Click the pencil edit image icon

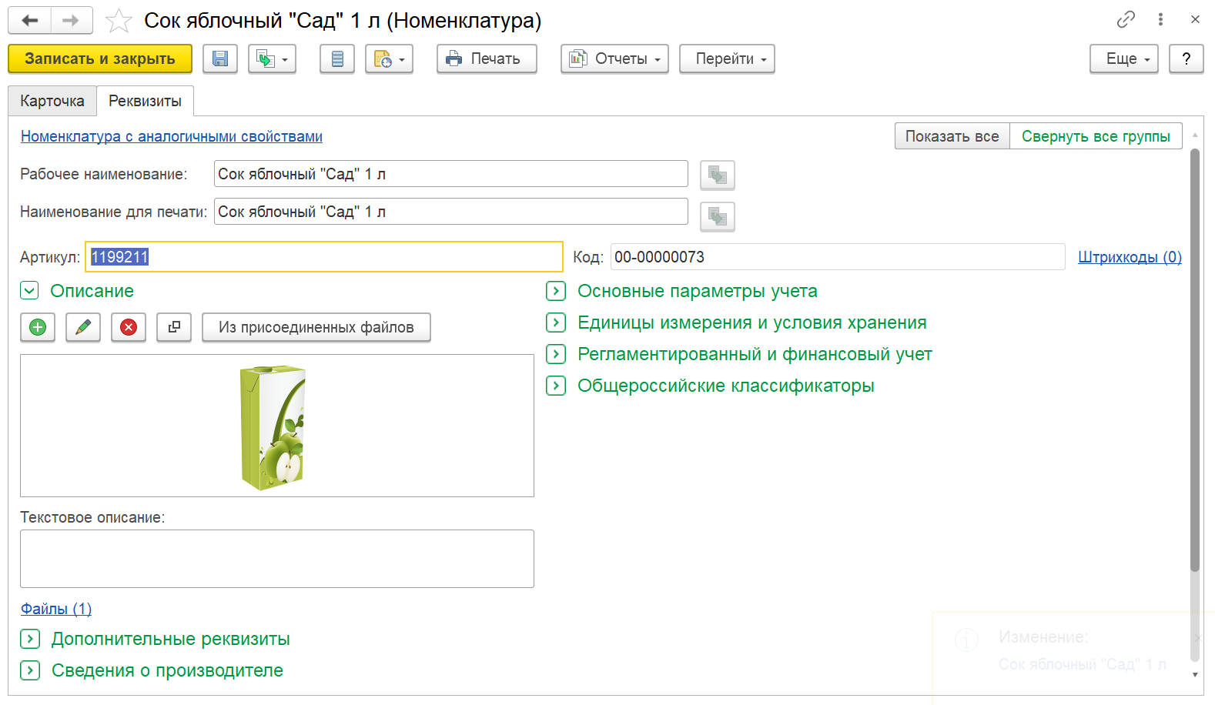83,327
